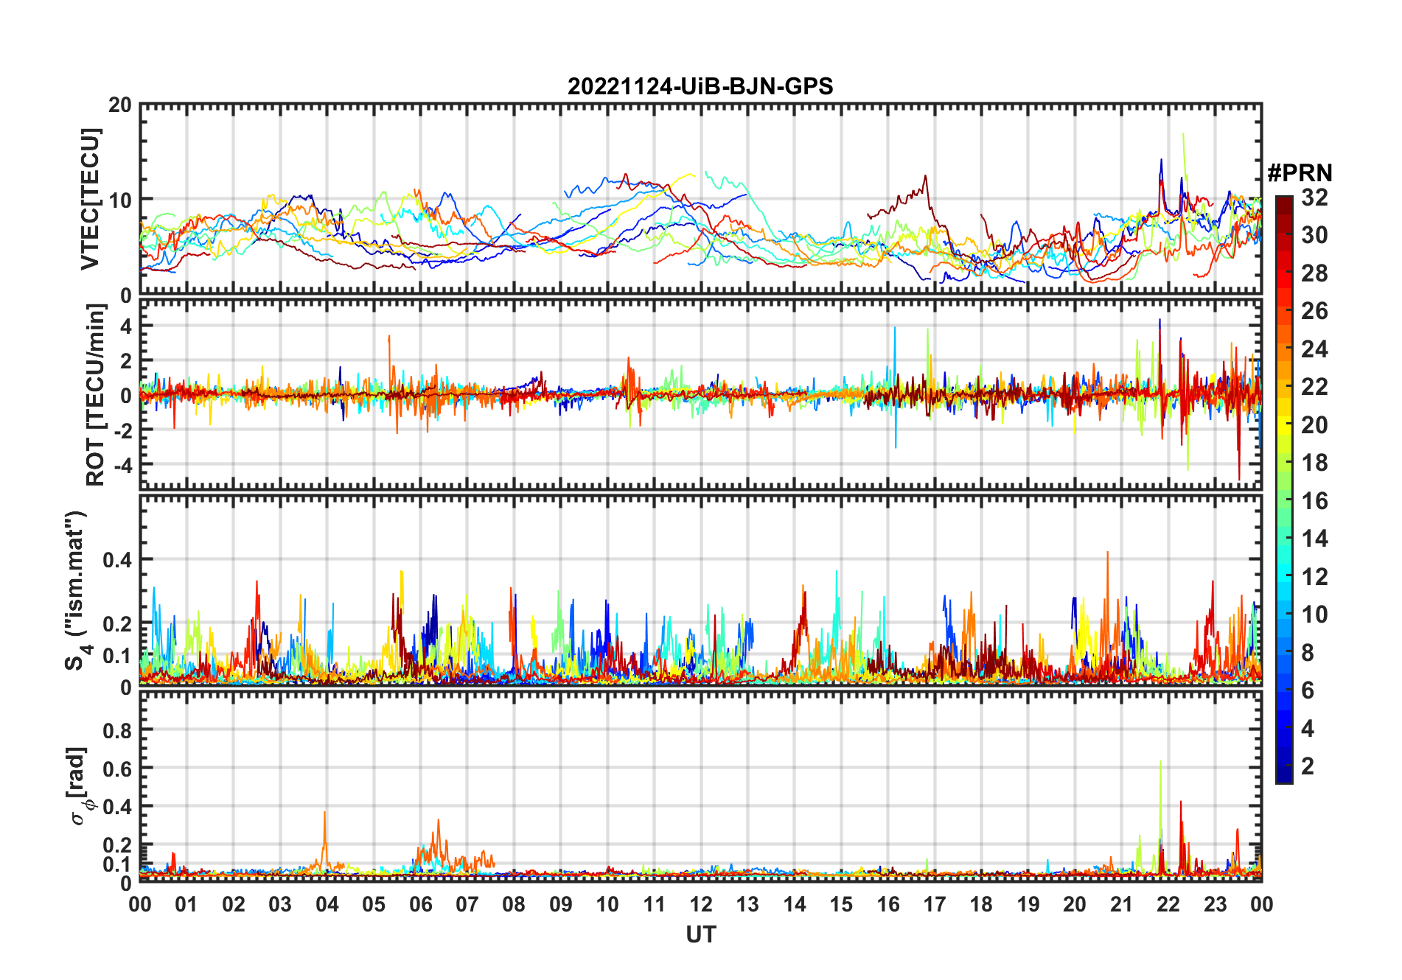Click the PRN colorbar
The width and height of the screenshot is (1402, 980).
(x=1284, y=489)
